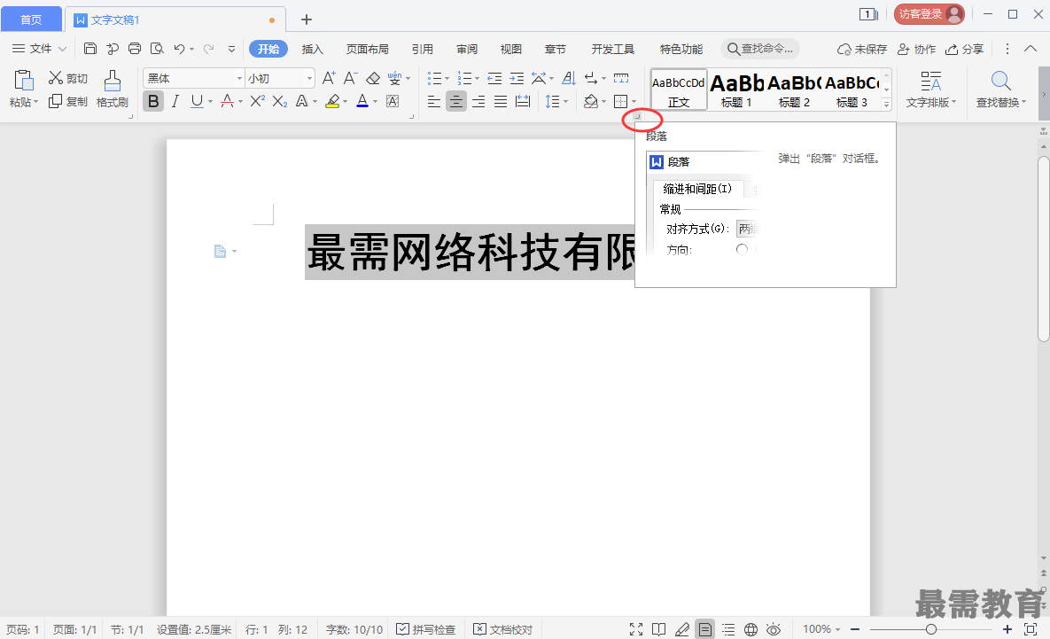This screenshot has height=639, width=1050.
Task: Open the font size dropdown showing 小初
Action: (309, 78)
